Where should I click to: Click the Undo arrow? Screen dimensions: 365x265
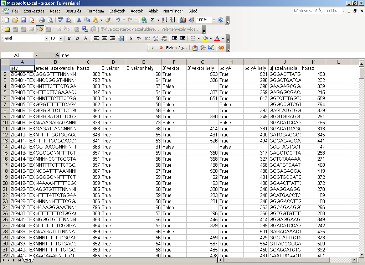tap(118, 20)
